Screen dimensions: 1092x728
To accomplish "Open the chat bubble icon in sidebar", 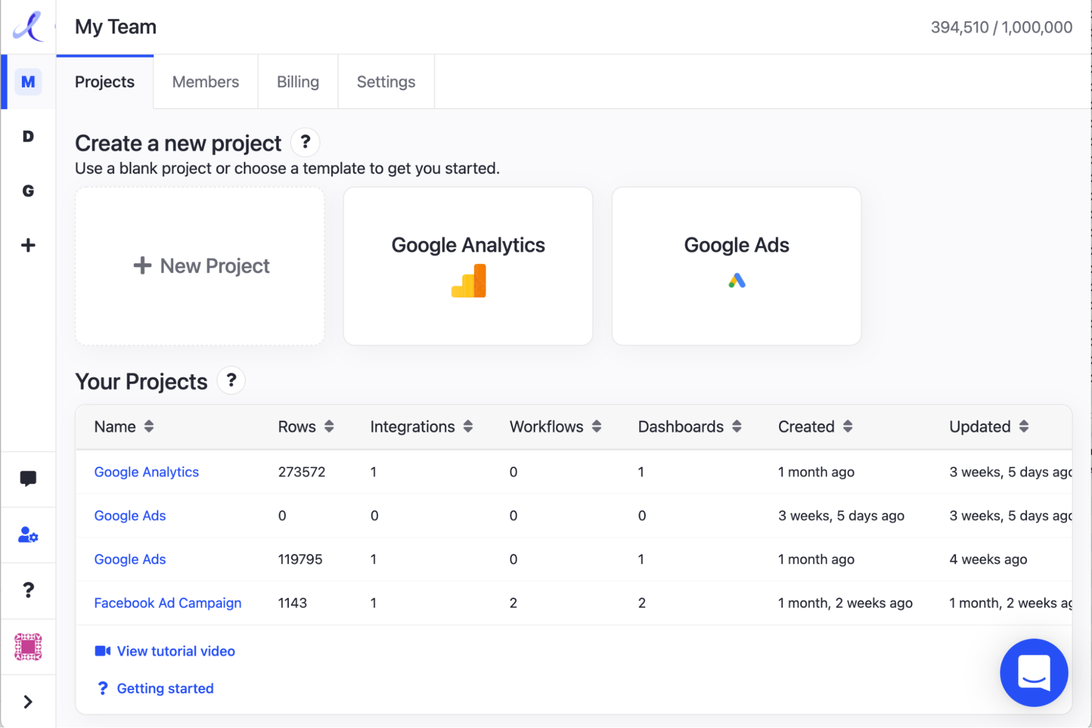I will 28,479.
